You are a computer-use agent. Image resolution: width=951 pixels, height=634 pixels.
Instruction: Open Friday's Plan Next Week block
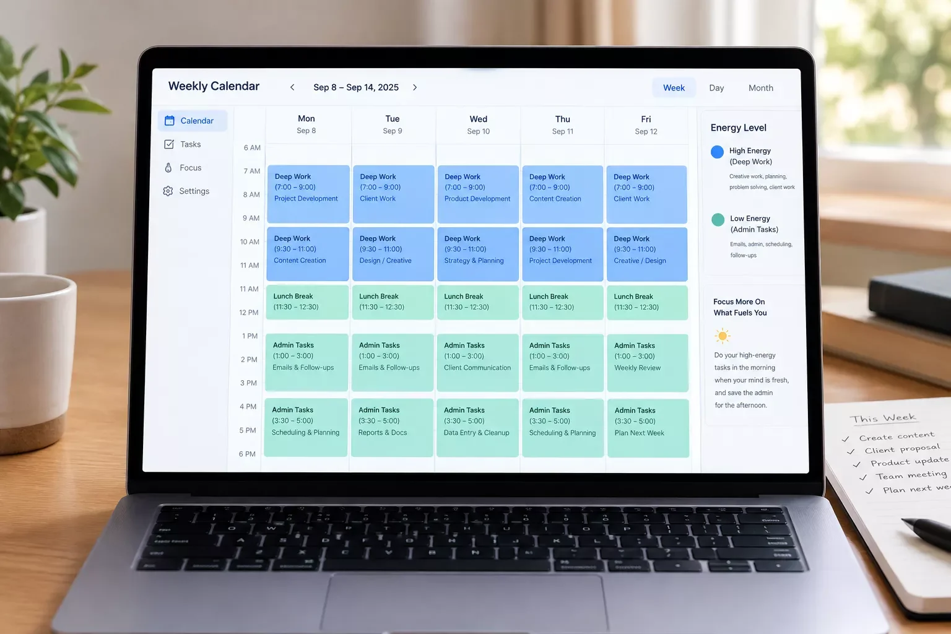648,428
